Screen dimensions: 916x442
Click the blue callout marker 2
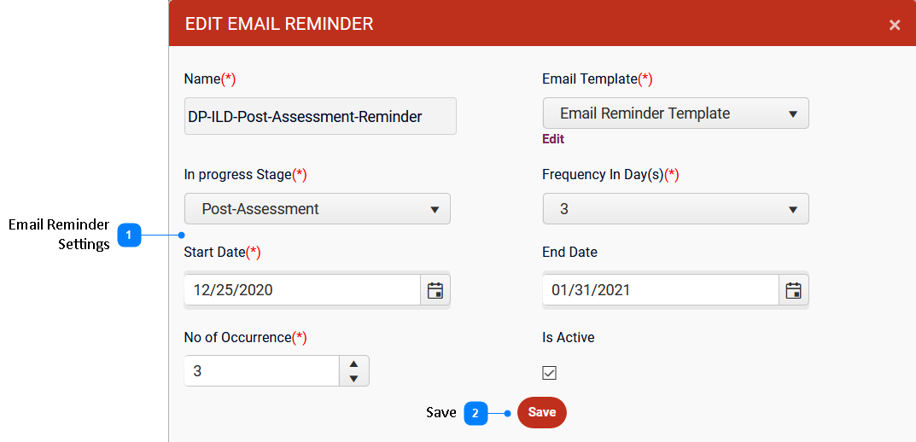coord(476,413)
